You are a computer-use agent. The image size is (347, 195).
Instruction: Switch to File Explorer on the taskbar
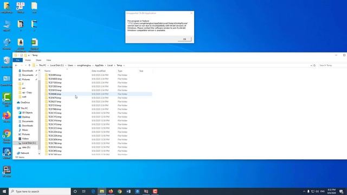pyautogui.click(x=102, y=191)
